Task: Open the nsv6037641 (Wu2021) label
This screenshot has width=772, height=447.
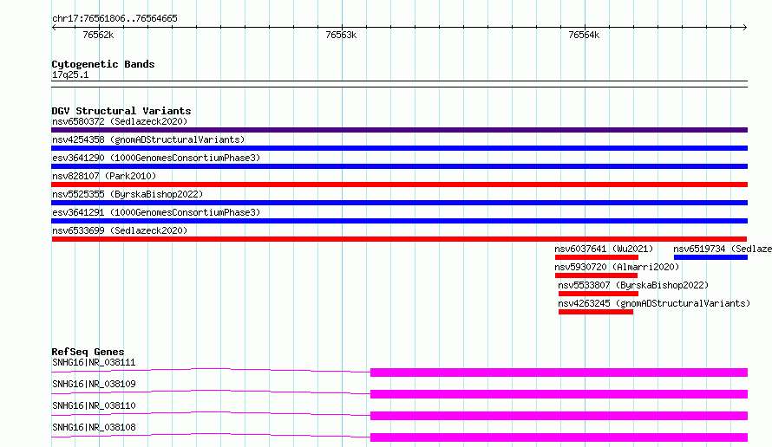Action: coord(604,249)
